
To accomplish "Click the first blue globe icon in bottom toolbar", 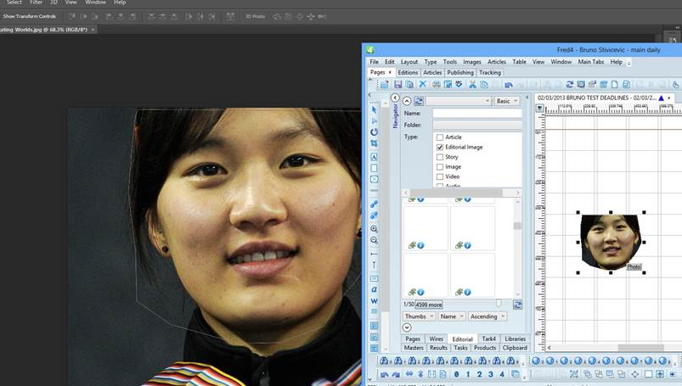I will [x=536, y=361].
